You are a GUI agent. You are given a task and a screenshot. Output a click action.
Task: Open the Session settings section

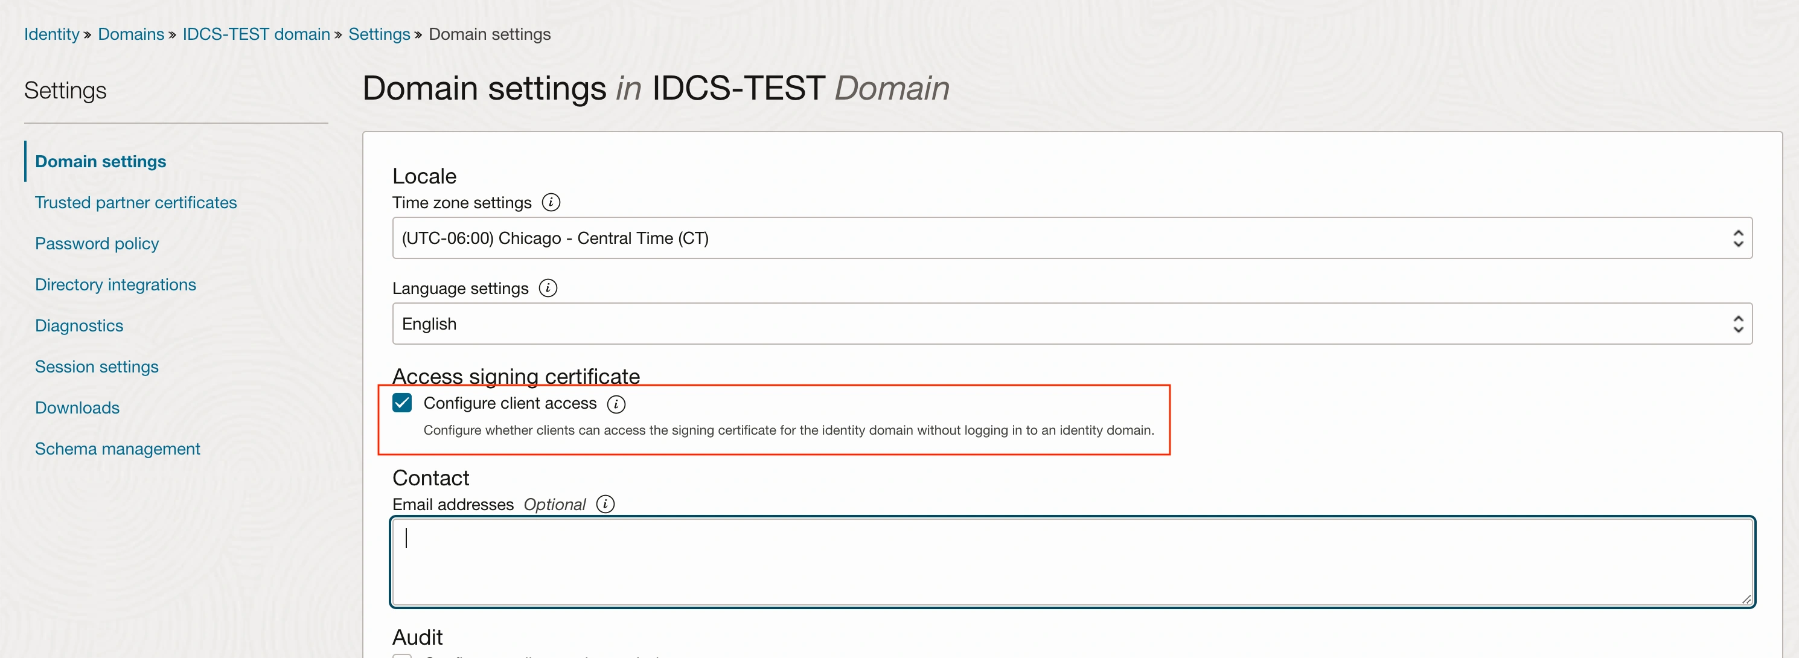pos(97,366)
